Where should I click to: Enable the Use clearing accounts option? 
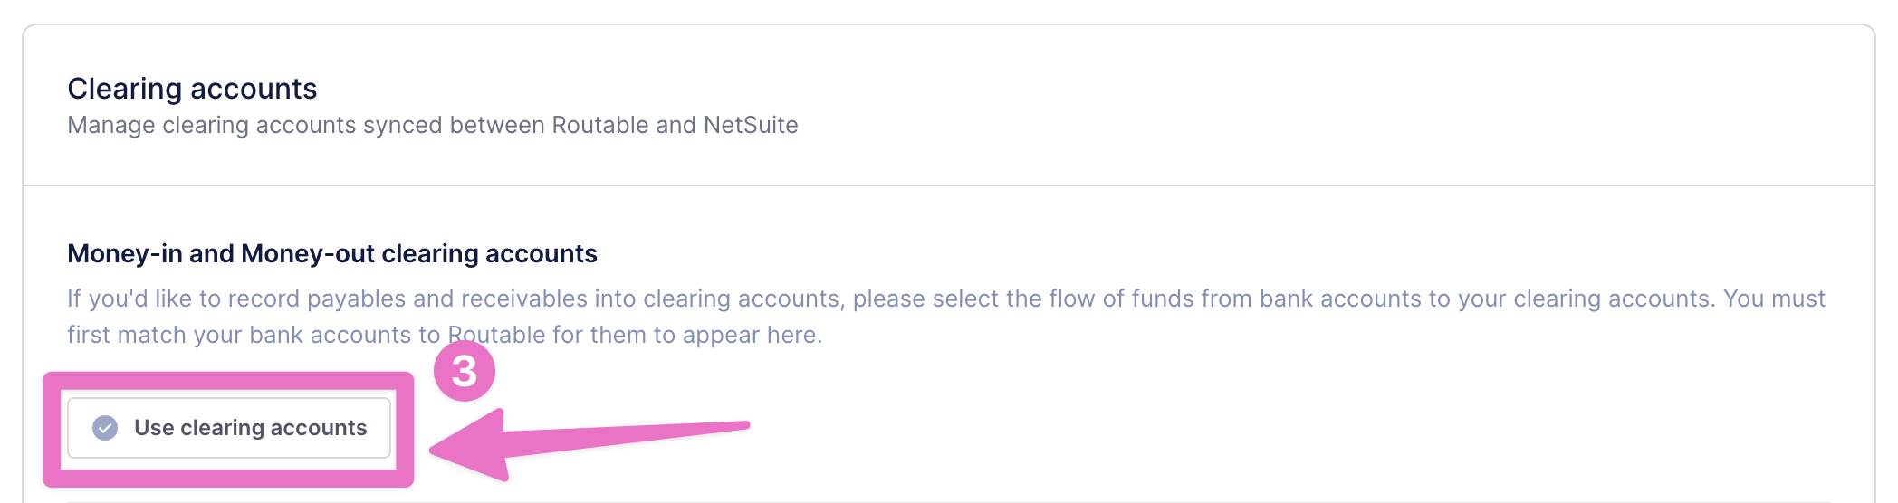pyautogui.click(x=229, y=428)
